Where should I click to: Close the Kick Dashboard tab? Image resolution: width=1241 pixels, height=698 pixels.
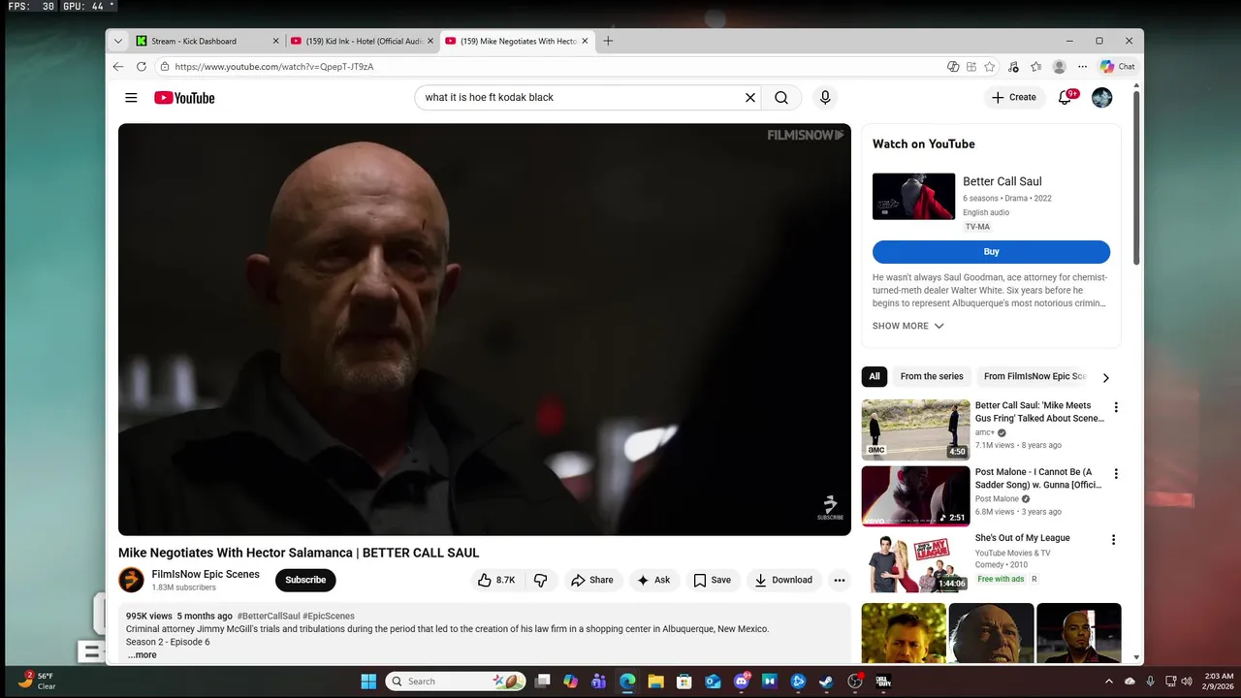pyautogui.click(x=275, y=41)
